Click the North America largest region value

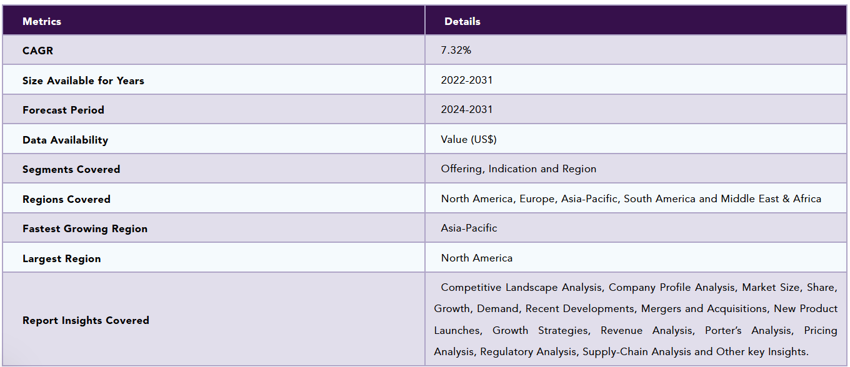coord(477,258)
